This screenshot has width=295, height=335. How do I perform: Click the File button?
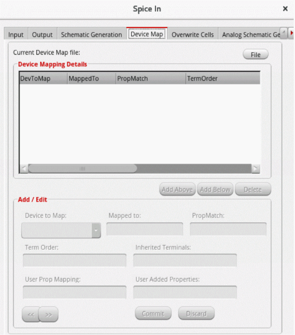click(255, 55)
